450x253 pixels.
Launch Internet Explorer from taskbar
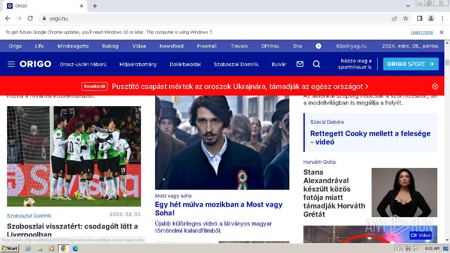(28, 248)
